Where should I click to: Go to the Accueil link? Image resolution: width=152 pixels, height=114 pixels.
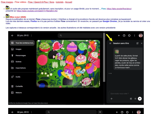(69, 2)
